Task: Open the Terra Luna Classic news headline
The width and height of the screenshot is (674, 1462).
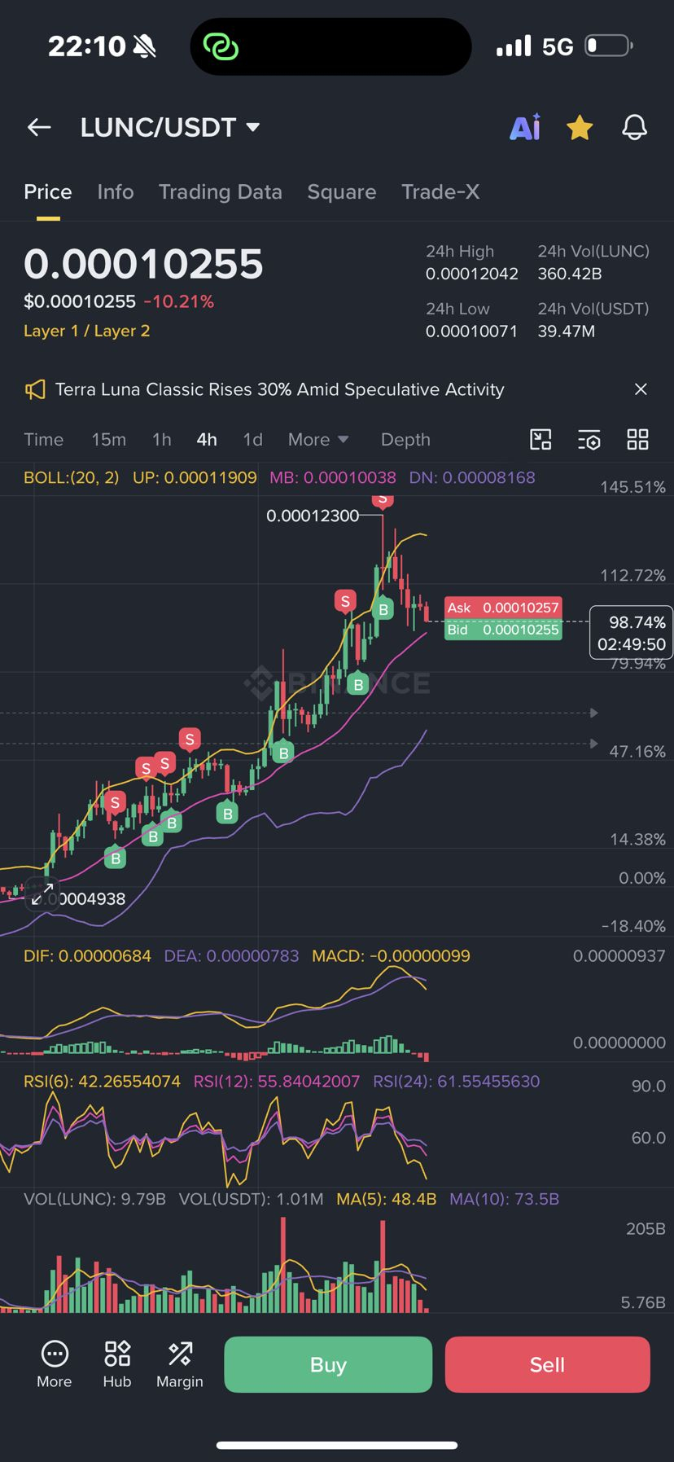Action: tap(280, 389)
